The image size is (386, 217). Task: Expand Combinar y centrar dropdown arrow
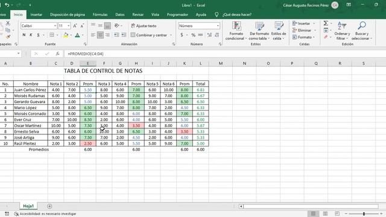[171, 35]
